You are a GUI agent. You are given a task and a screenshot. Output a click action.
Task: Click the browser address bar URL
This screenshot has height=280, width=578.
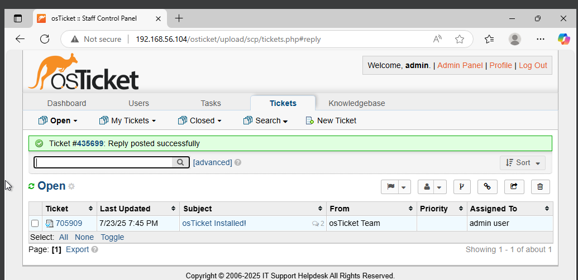pos(228,39)
